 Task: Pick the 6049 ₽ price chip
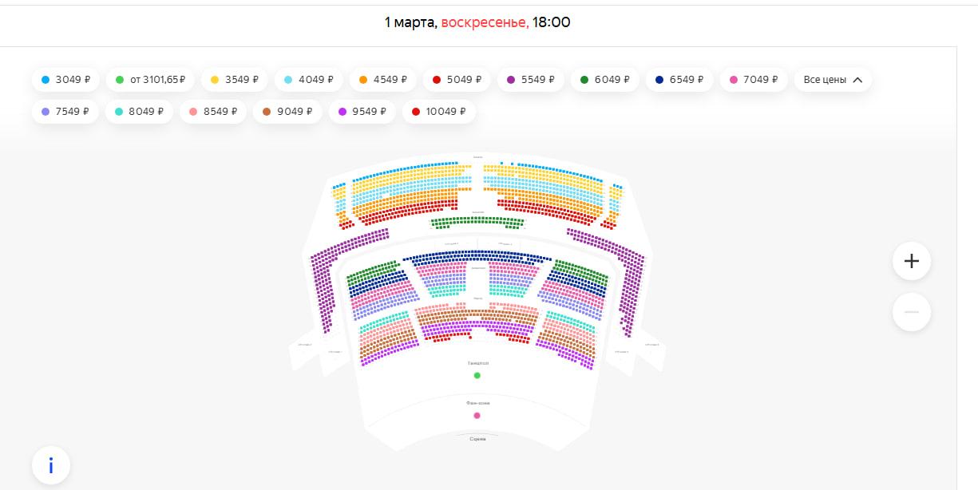pyautogui.click(x=604, y=80)
